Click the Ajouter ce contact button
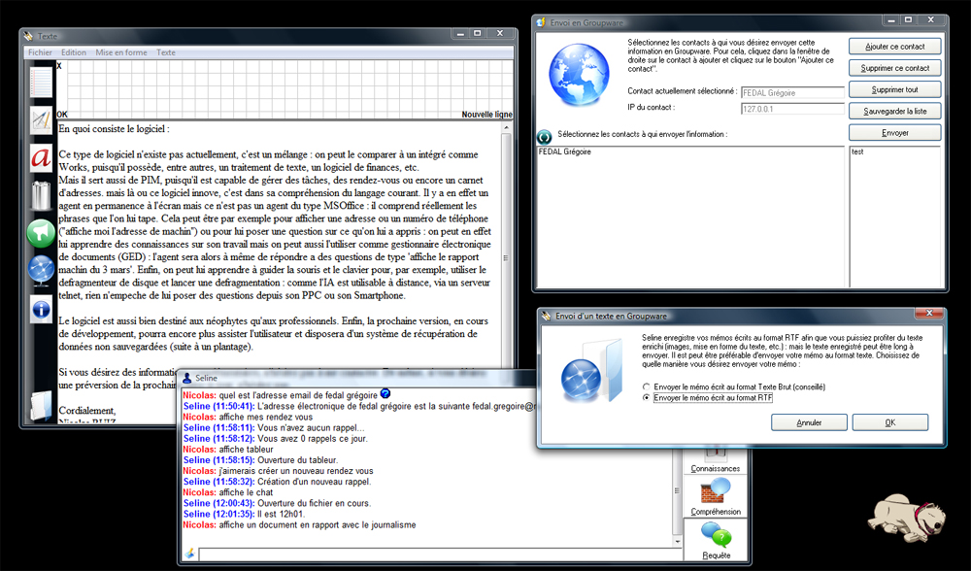The image size is (971, 571). tap(895, 47)
